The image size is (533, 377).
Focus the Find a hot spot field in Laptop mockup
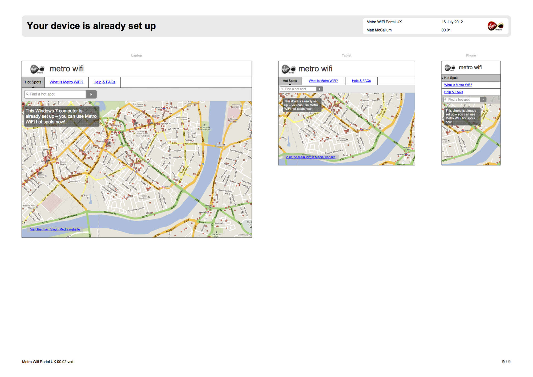click(55, 94)
